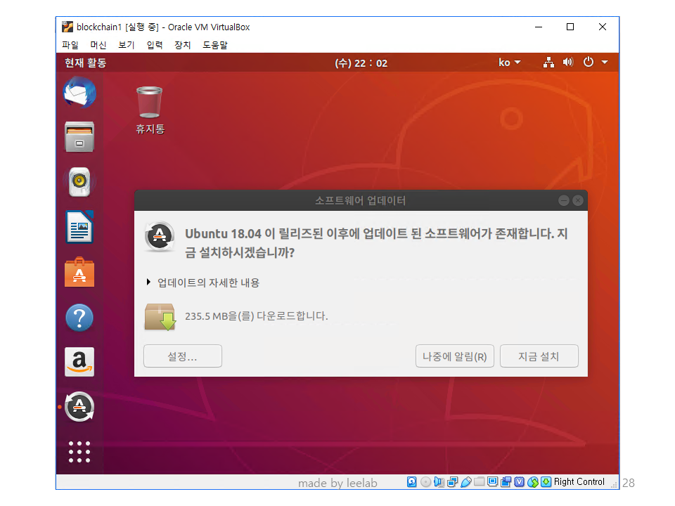Open 현재 활동 activities overview
Screen dimensions: 675x506
pyautogui.click(x=86, y=63)
